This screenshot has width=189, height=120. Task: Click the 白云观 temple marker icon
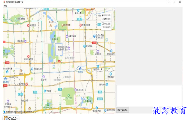click(x=21, y=71)
